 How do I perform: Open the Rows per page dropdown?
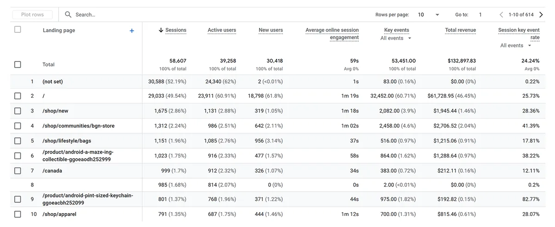(429, 15)
